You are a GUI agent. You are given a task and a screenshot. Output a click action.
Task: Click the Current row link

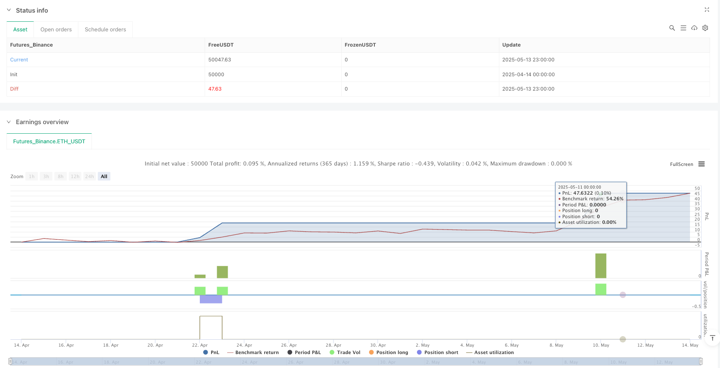[x=19, y=60]
